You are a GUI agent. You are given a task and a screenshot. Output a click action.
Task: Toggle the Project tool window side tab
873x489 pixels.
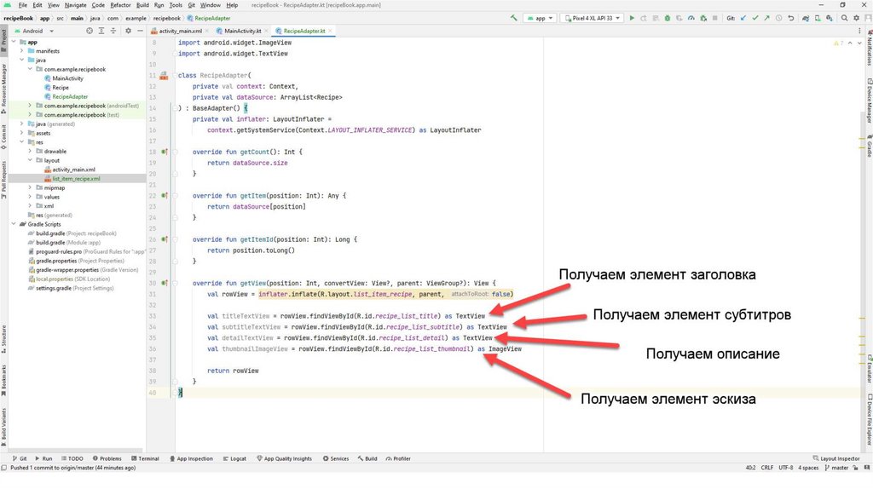click(3, 37)
